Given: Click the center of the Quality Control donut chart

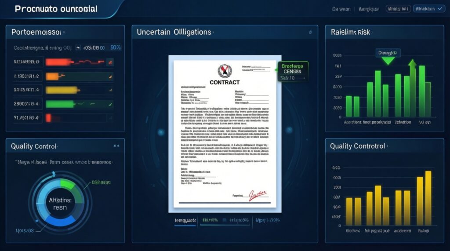Looking at the screenshot, I should coord(60,203).
